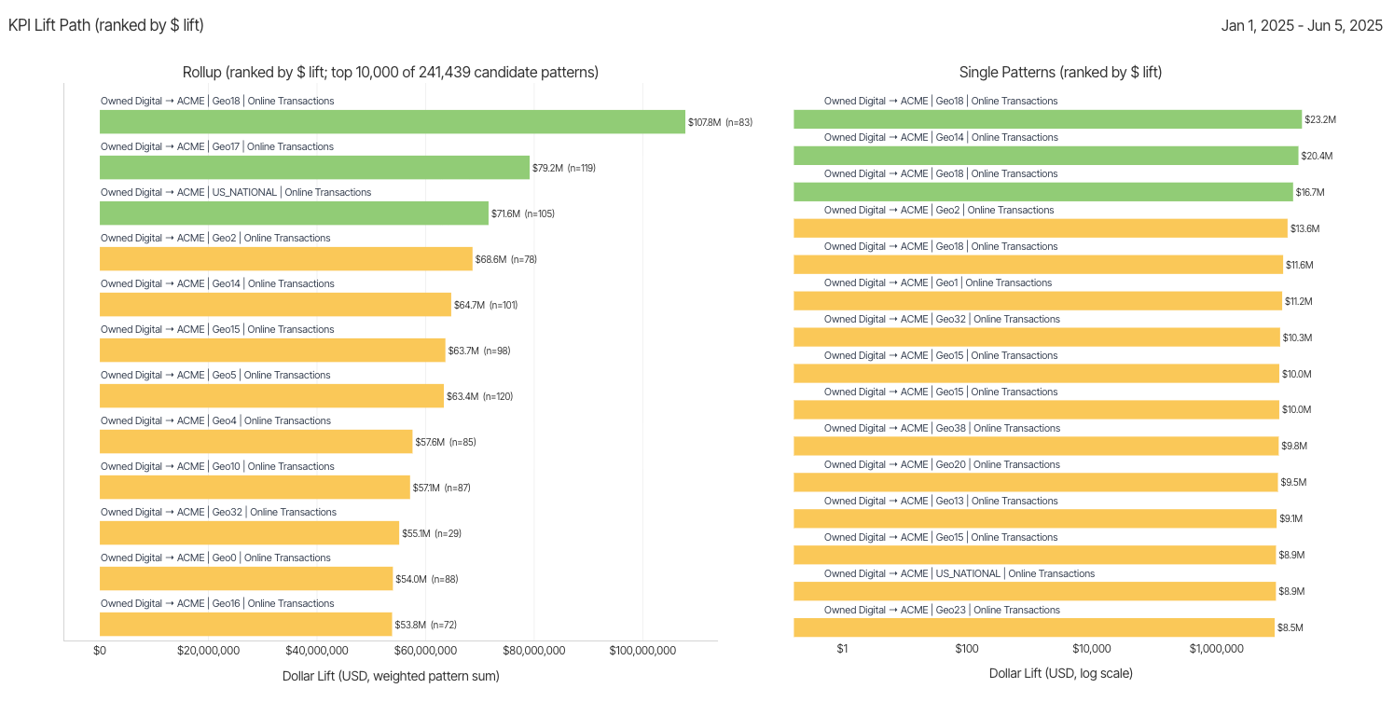Image resolution: width=1394 pixels, height=716 pixels.
Task: Click the Geo2 $13.6M single pattern bar
Action: point(1040,228)
